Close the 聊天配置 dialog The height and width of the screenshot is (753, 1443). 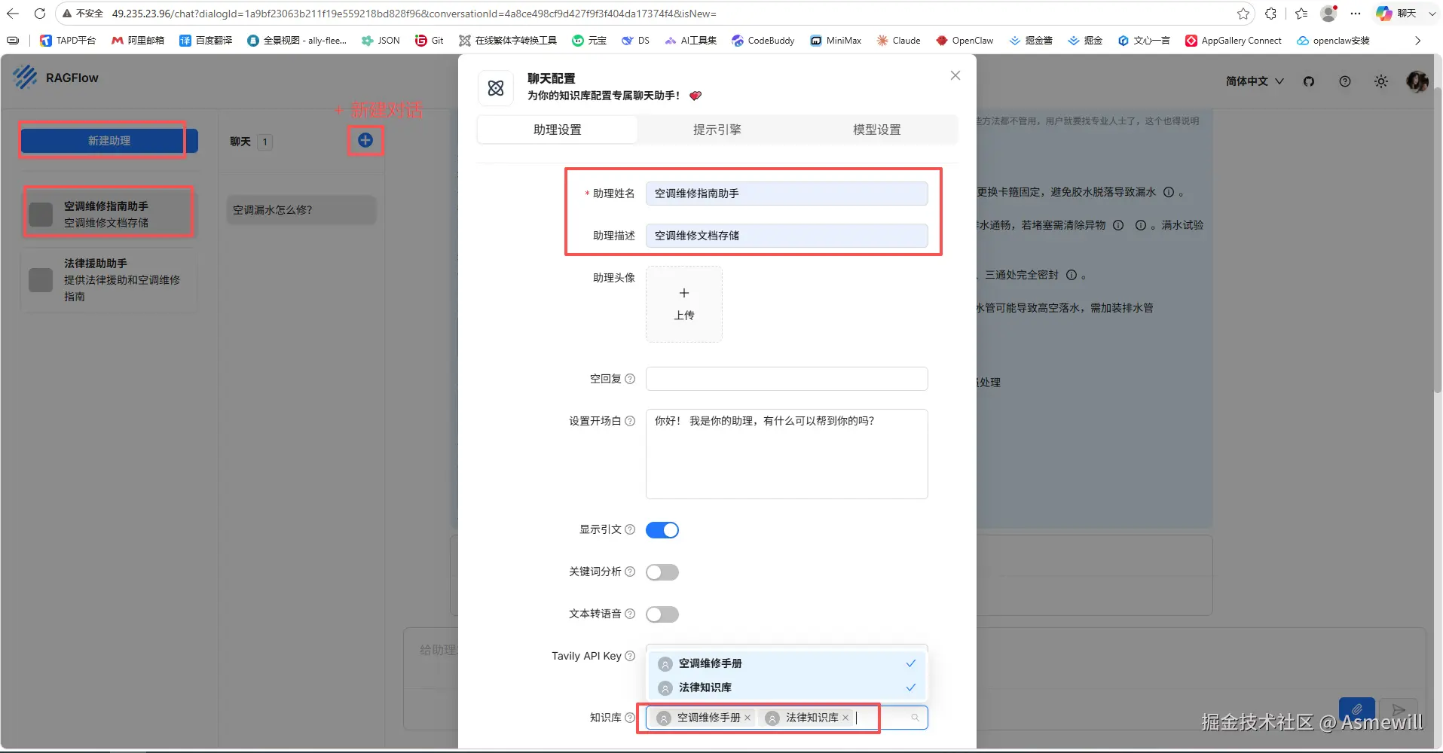(955, 75)
